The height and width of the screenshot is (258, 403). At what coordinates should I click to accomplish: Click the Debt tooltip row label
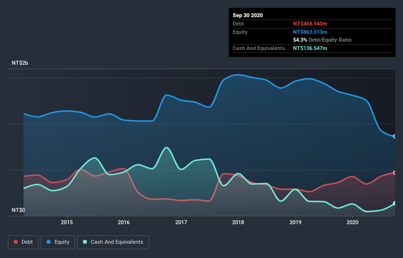point(238,24)
